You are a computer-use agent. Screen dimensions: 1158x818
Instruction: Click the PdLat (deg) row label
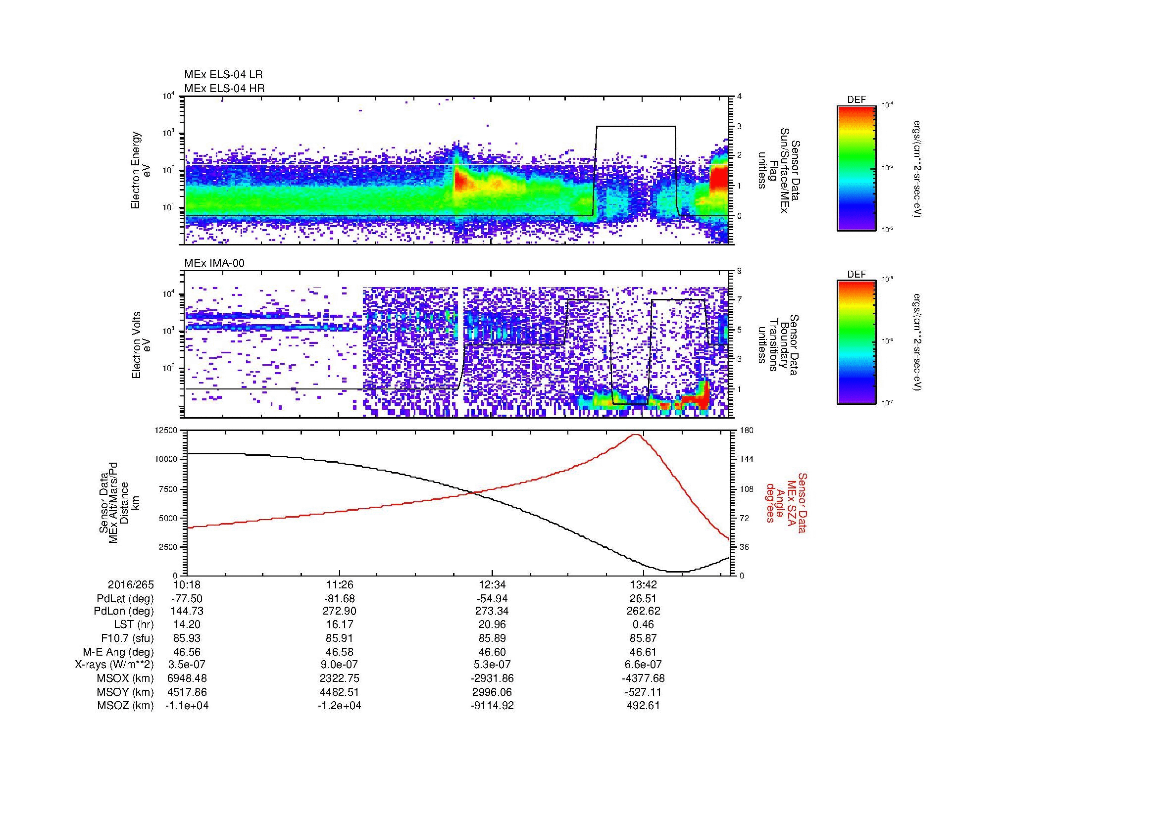125,599
